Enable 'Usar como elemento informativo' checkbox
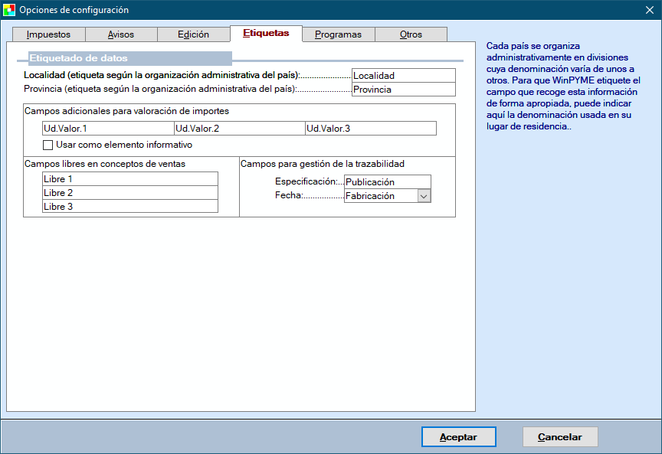Screen dimensions: 662x454 point(48,145)
